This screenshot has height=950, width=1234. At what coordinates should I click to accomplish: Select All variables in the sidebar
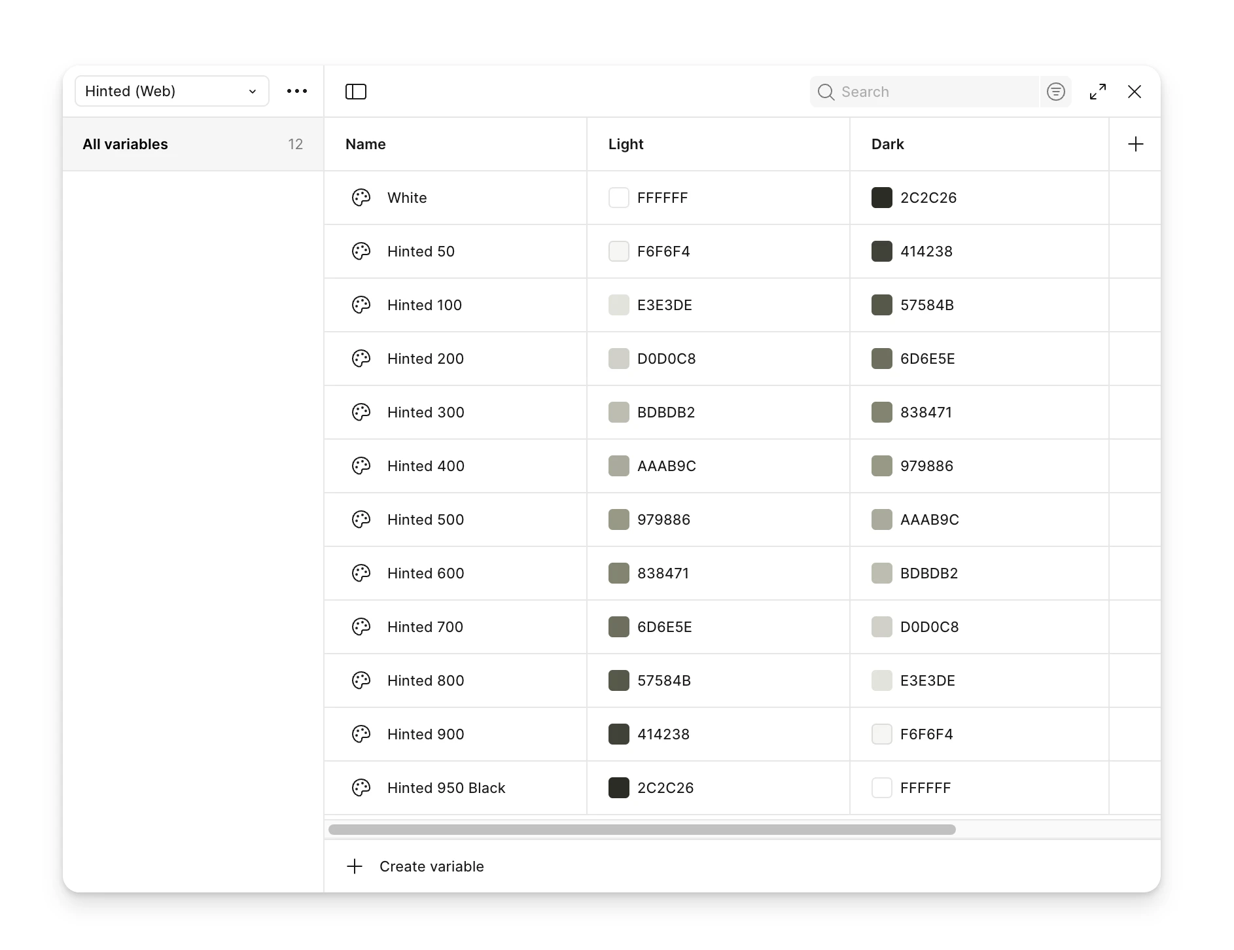pyautogui.click(x=193, y=144)
